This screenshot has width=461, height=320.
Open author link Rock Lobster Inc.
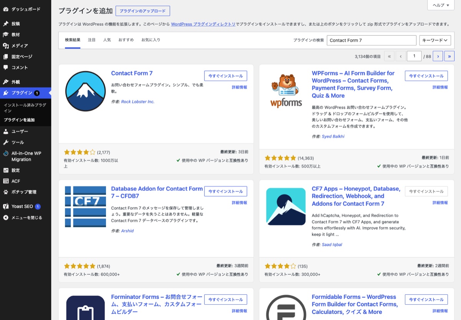[x=138, y=102]
